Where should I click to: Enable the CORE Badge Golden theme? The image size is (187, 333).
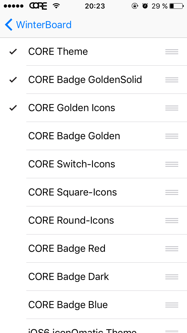pyautogui.click(x=74, y=136)
